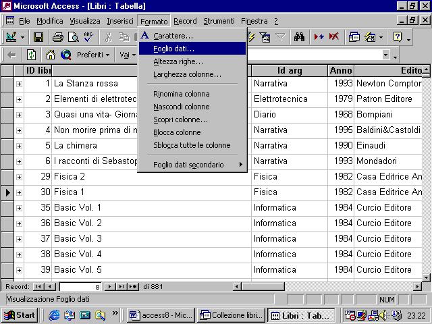432x324 pixels.
Task: Choose Blocca colonne entry
Action: (x=192, y=132)
